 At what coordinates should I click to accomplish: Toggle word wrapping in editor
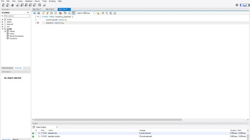[x=115, y=13]
